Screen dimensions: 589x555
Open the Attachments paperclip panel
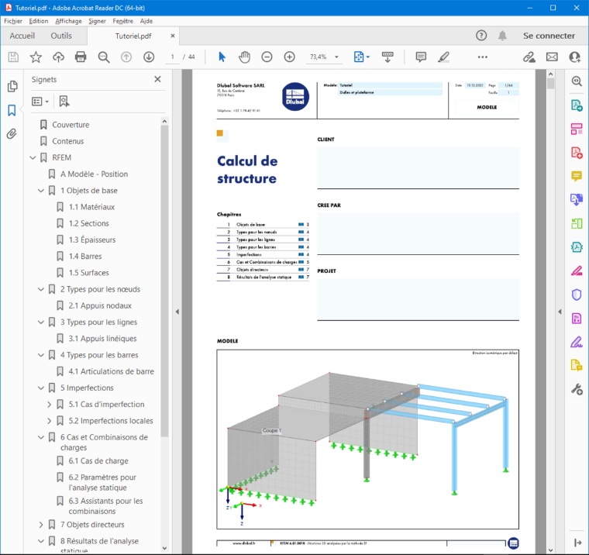coord(12,134)
